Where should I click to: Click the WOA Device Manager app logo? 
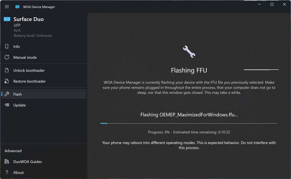point(18,7)
